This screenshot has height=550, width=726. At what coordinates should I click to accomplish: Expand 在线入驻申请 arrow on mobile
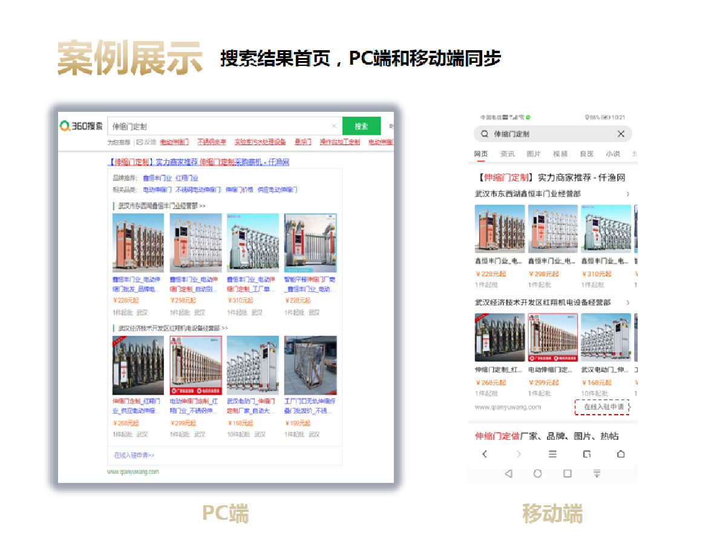click(629, 407)
